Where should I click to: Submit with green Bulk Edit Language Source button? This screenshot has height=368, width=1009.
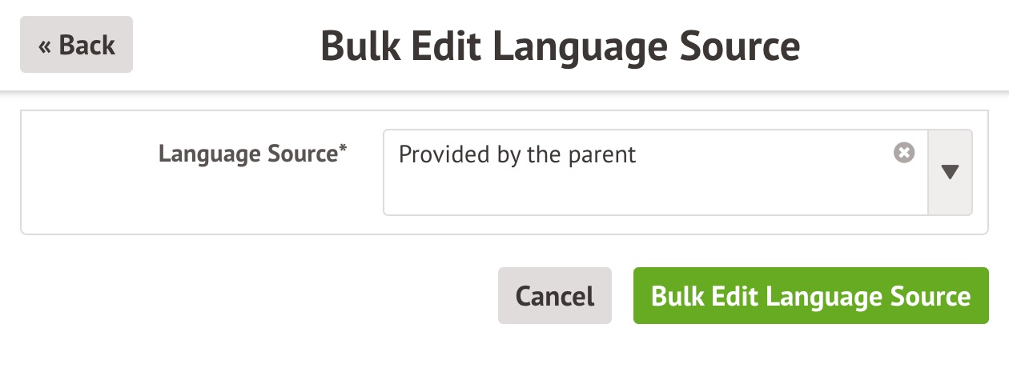pyautogui.click(x=810, y=296)
